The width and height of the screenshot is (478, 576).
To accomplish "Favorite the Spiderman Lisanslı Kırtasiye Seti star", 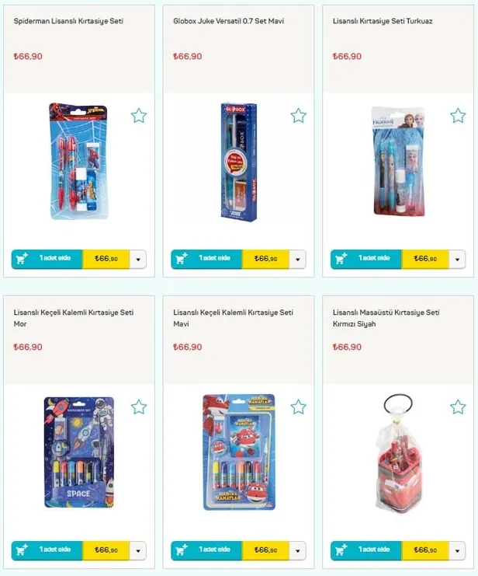I will 139,116.
